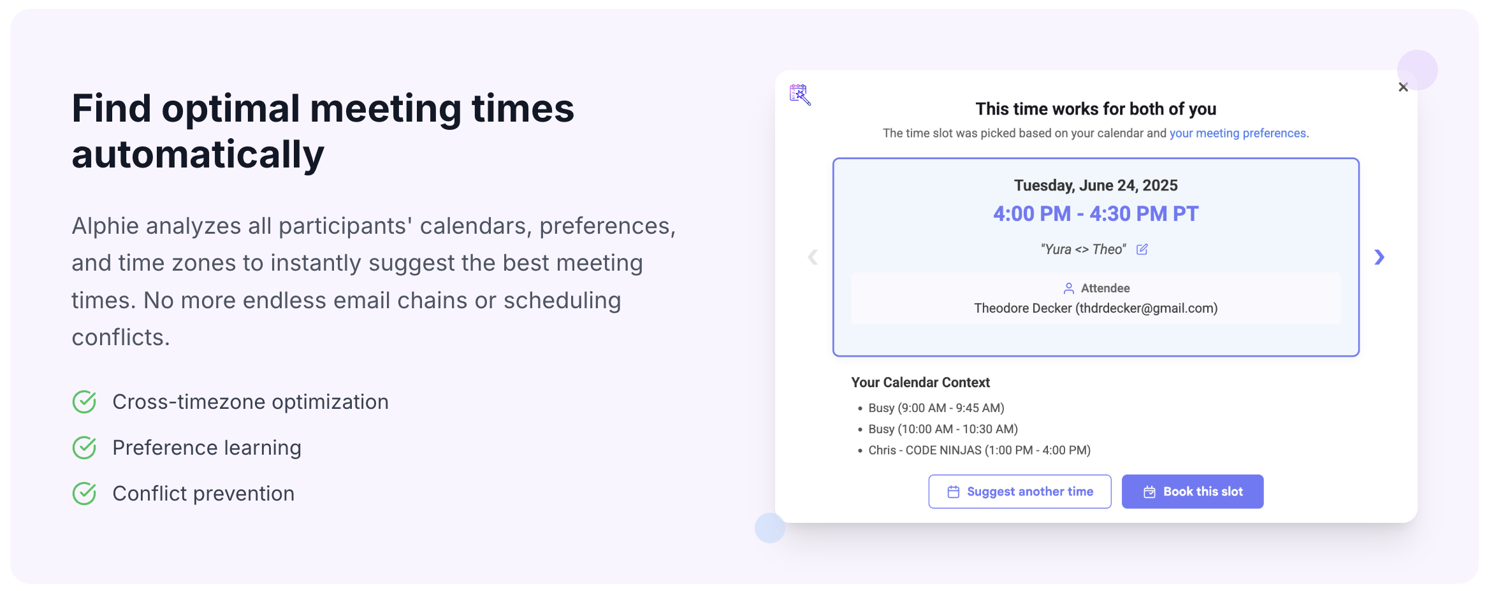This screenshot has width=1489, height=591.
Task: Click the Tuesday, June 24, 2025 date
Action: (x=1096, y=185)
